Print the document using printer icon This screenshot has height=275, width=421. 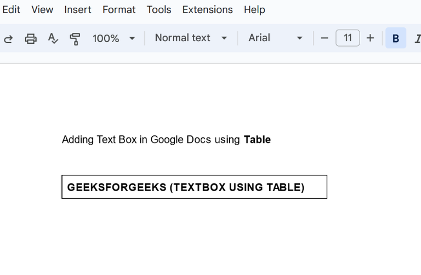[31, 39]
